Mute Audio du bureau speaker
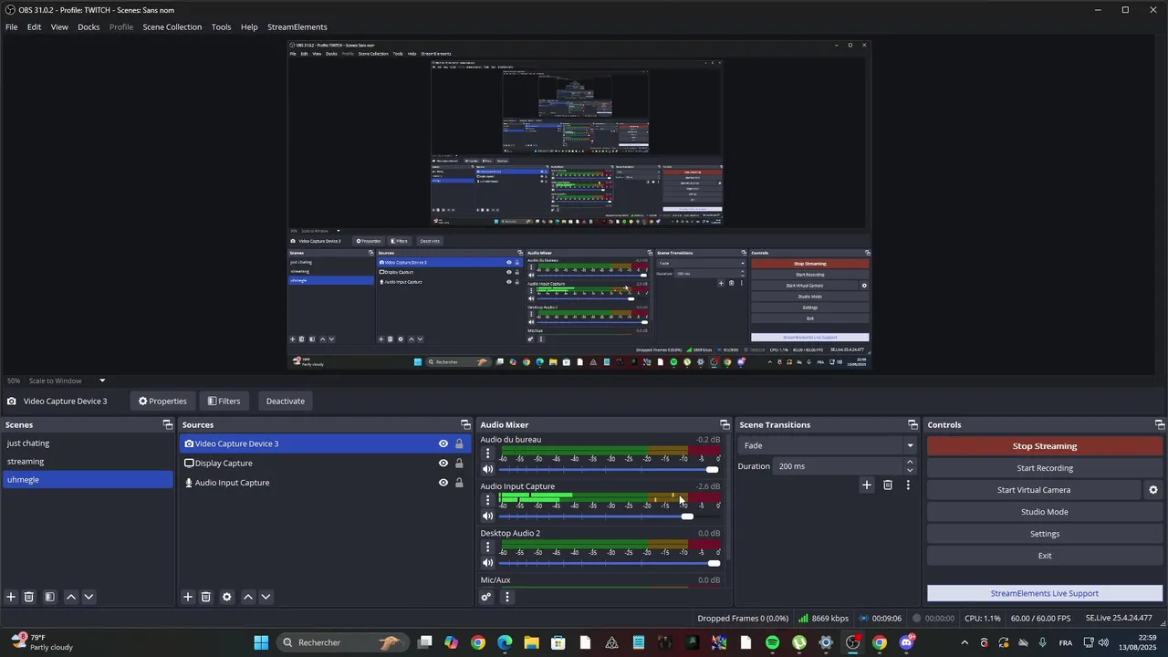 [487, 470]
